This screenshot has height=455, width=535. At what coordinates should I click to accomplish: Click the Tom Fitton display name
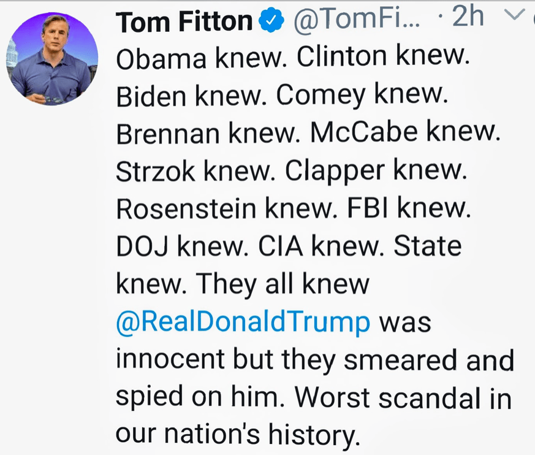pyautogui.click(x=184, y=21)
